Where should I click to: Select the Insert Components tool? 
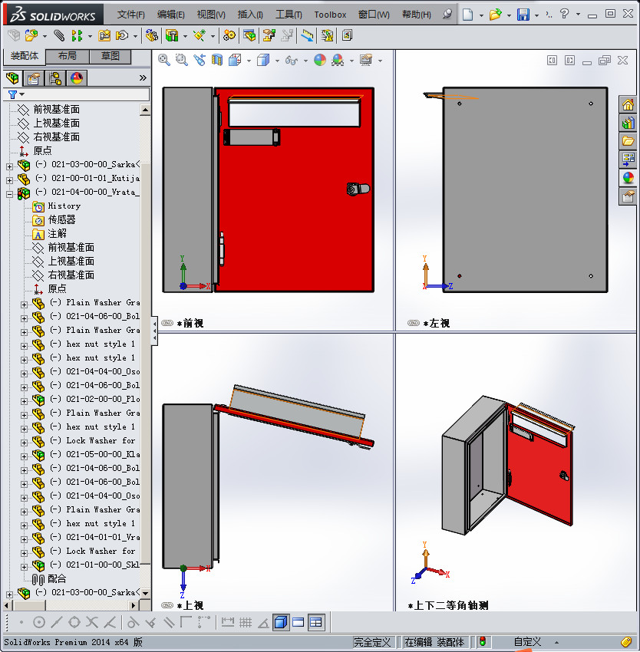coord(31,35)
